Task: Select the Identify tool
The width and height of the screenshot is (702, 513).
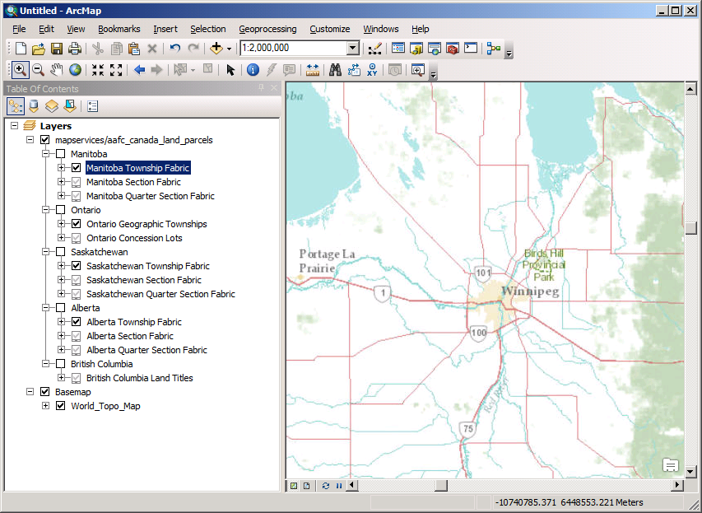Action: (253, 69)
